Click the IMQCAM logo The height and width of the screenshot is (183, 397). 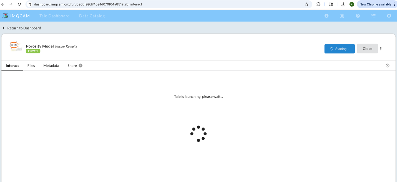5,16
